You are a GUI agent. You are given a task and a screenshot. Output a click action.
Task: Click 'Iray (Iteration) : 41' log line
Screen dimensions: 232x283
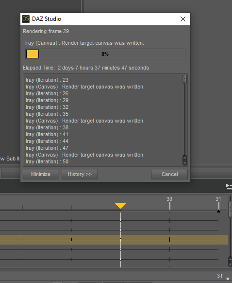coord(47,134)
